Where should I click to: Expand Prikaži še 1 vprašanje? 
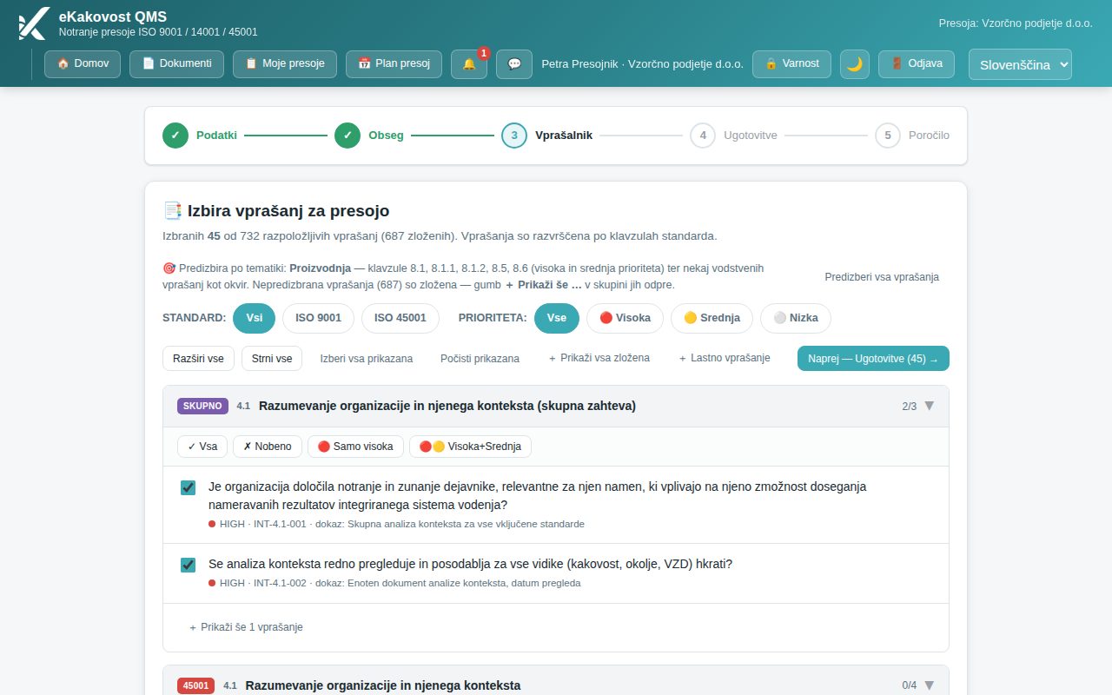click(x=246, y=627)
